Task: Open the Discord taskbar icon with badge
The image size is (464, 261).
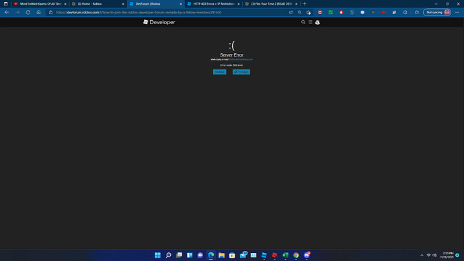Action: [x=307, y=255]
